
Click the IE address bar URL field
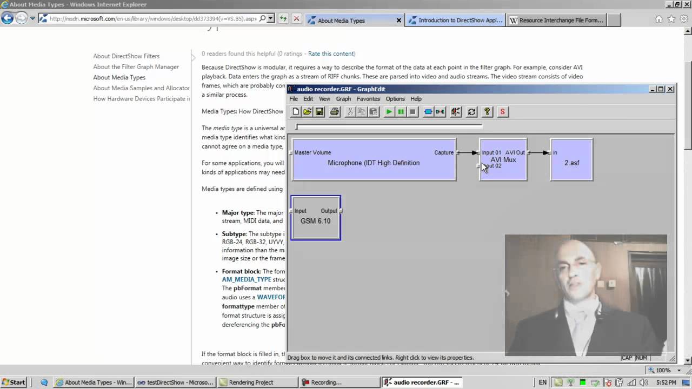pos(153,18)
